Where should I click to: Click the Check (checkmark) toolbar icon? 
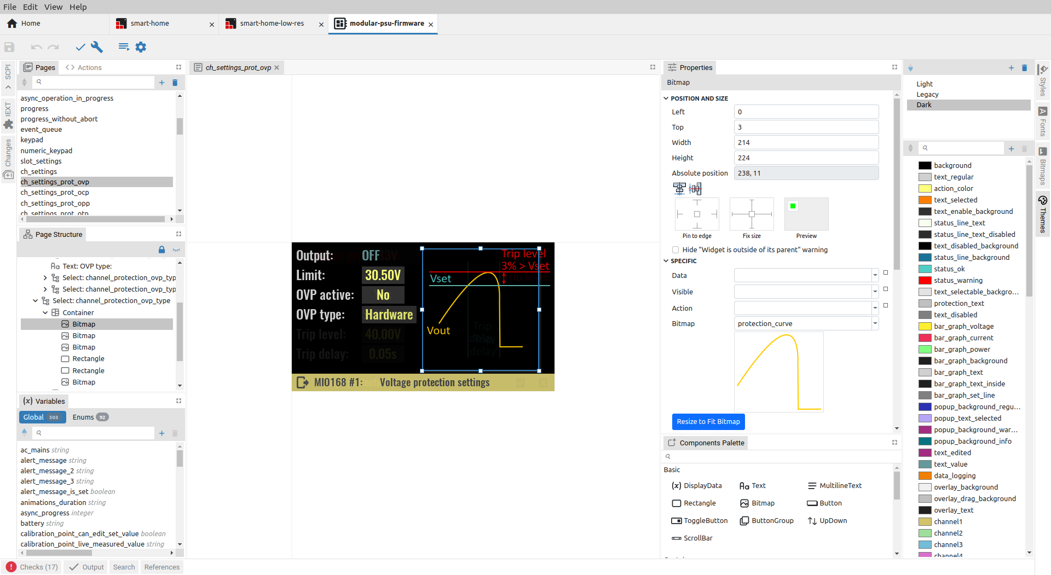(80, 47)
